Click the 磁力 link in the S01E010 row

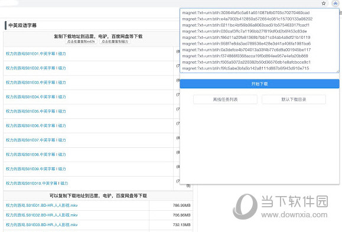click(x=64, y=183)
